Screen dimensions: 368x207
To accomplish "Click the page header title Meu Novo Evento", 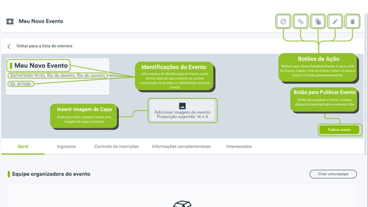I will [41, 21].
